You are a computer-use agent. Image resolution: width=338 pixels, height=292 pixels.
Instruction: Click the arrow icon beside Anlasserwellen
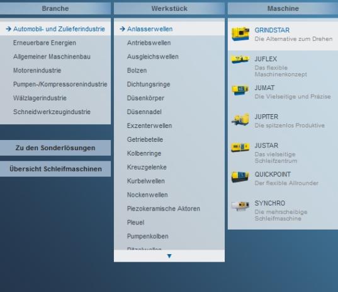tap(123, 29)
